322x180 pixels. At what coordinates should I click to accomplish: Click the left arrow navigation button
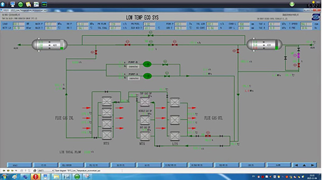[297, 165]
